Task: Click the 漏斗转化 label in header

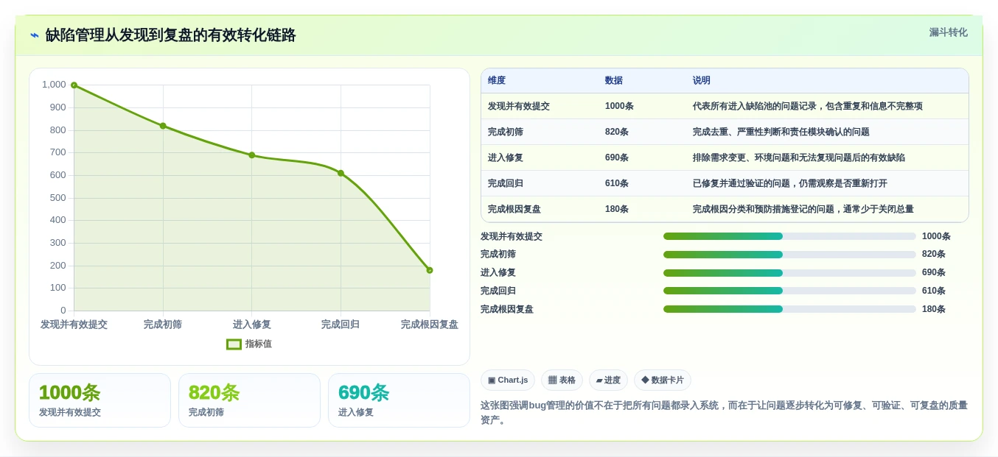Action: [x=948, y=32]
